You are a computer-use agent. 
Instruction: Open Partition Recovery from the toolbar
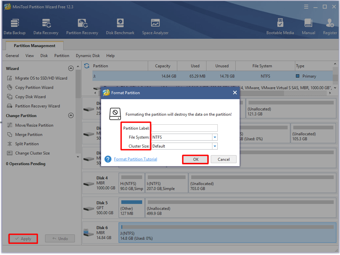pos(82,27)
